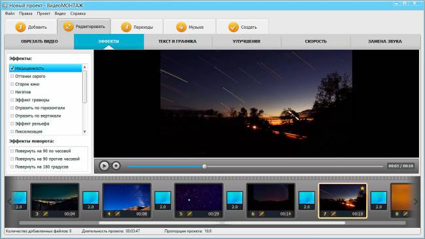Image resolution: width=425 pixels, height=239 pixels.
Task: Click the transition icon between clips 3 and 4
Action: point(91,200)
